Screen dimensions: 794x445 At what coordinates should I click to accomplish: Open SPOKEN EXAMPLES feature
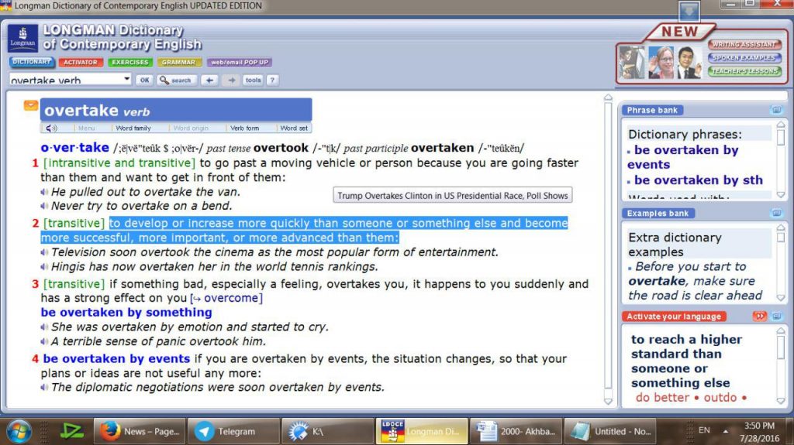(744, 57)
